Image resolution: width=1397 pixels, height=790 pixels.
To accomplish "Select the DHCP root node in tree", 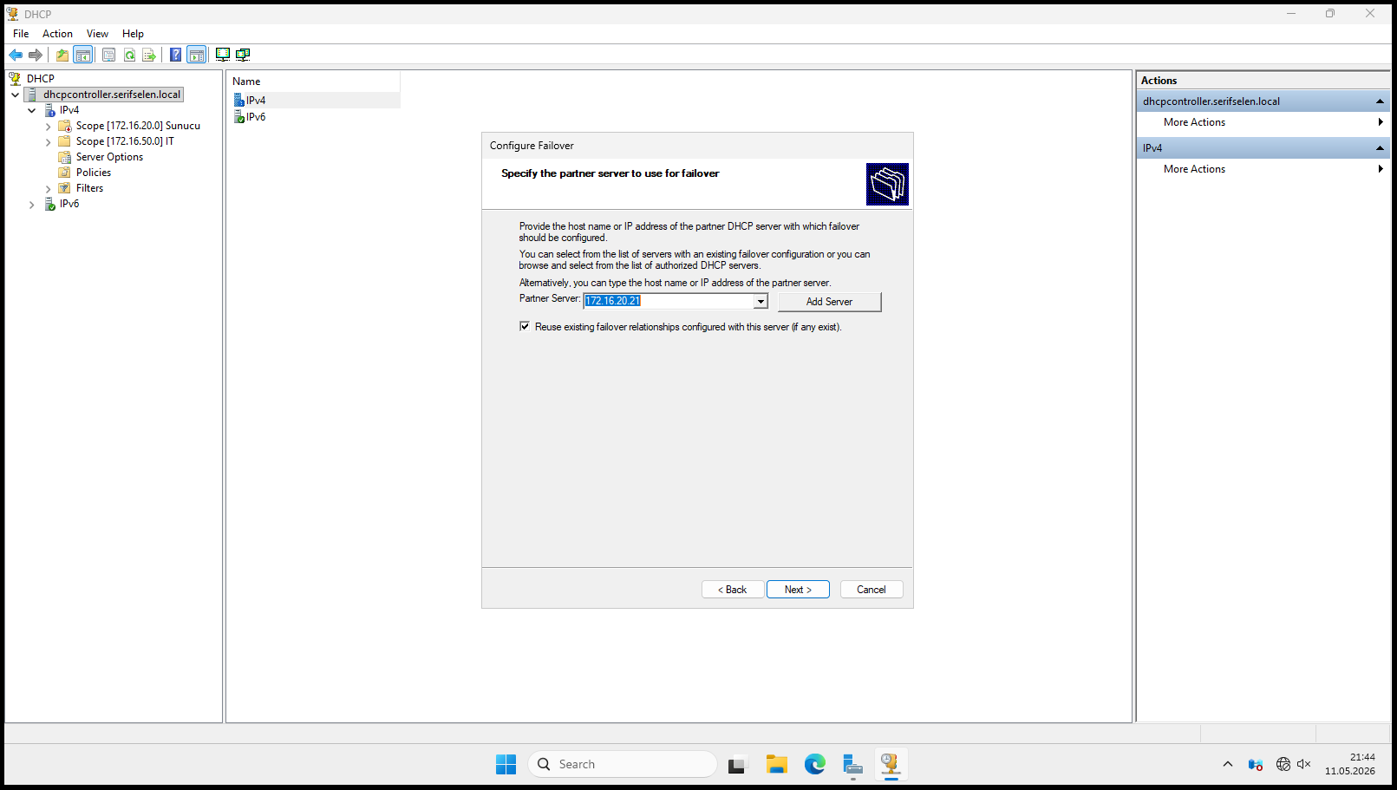I will pos(40,78).
